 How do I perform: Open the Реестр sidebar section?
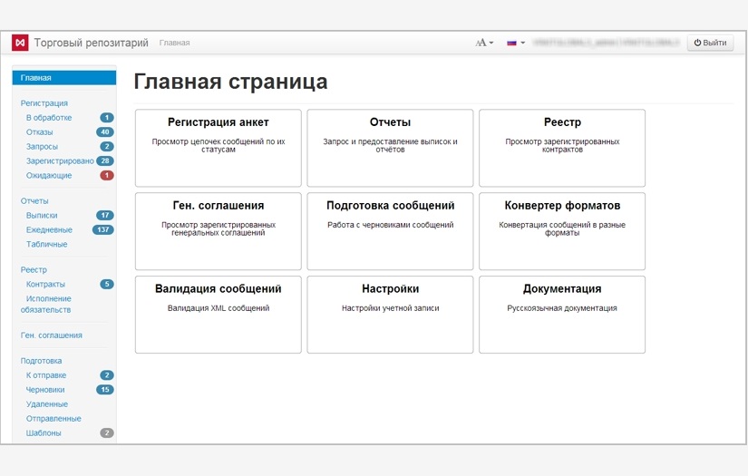pyautogui.click(x=34, y=269)
